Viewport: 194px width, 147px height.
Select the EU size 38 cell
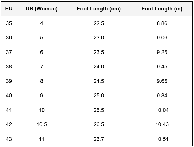(9, 67)
